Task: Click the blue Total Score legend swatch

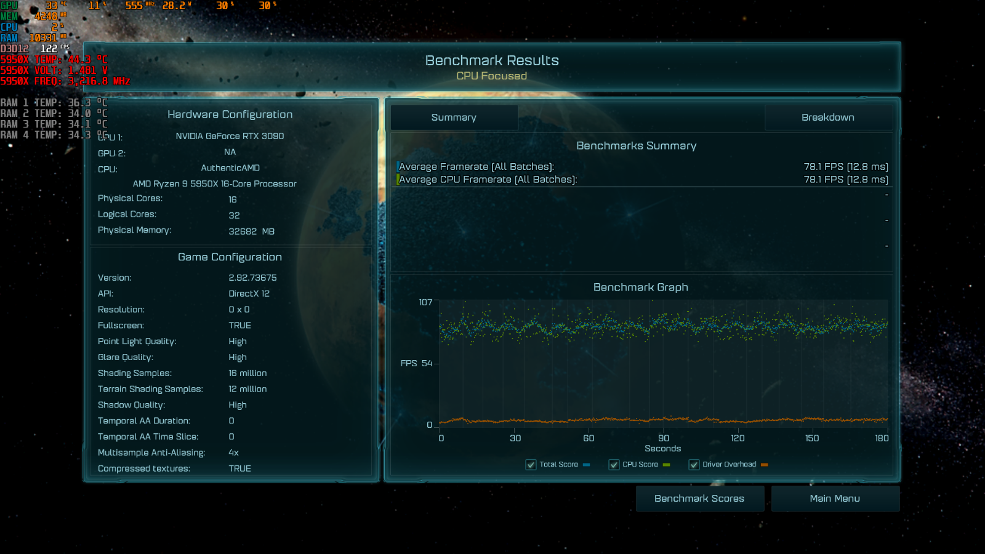Action: tap(586, 465)
